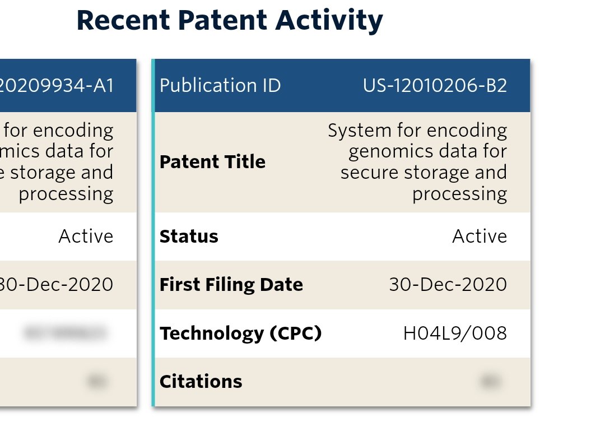Click the Citations row label

(x=201, y=382)
